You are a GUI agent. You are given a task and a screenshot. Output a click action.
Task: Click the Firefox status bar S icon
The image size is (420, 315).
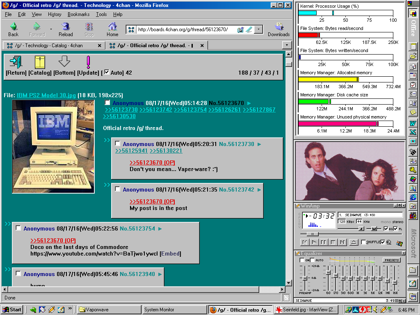pyautogui.click(x=286, y=298)
